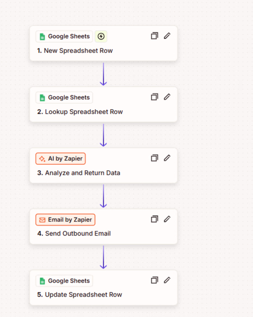Viewport: 253px width, 317px height.
Task: Select the Lookup Spreadsheet Row step title
Action: [x=80, y=112]
